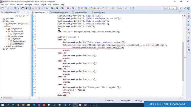This screenshot has height=107, width=191.
Task: Click the Smart Insert status entry
Action: tap(126, 101)
